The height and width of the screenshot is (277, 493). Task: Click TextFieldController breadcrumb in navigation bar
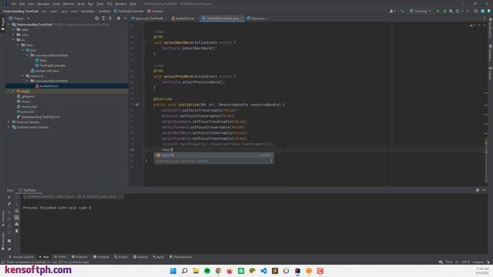(129, 11)
